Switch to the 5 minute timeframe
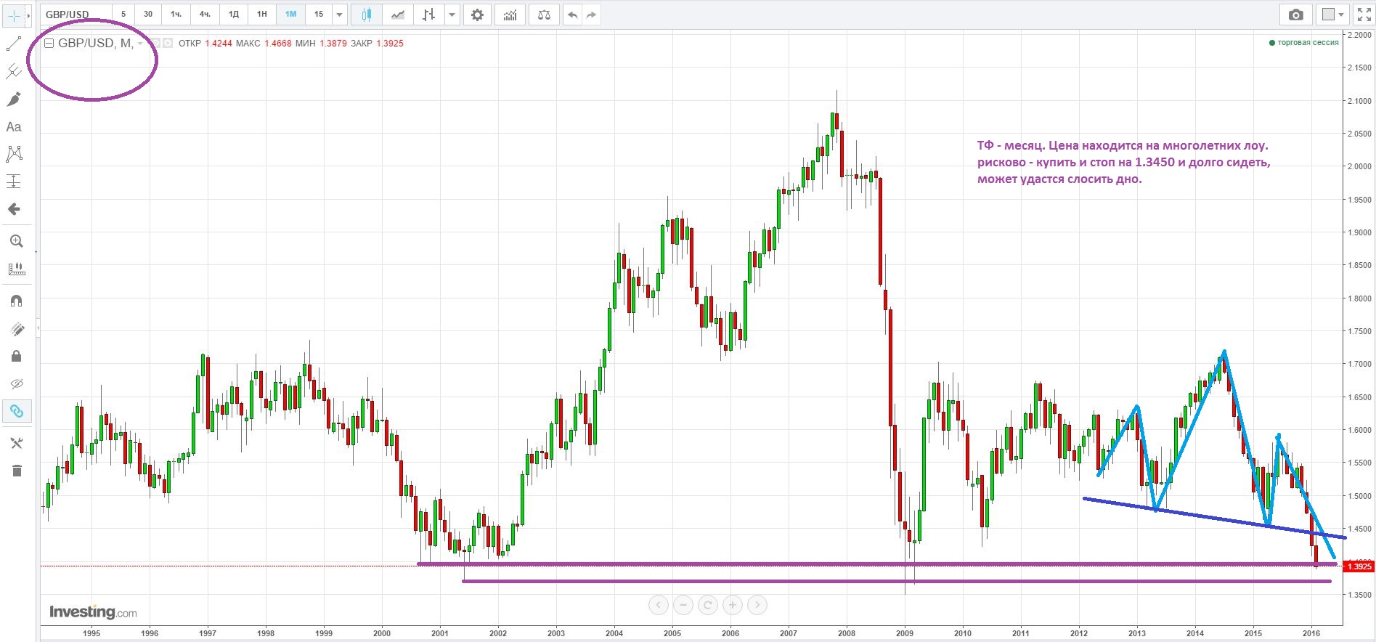 point(123,15)
